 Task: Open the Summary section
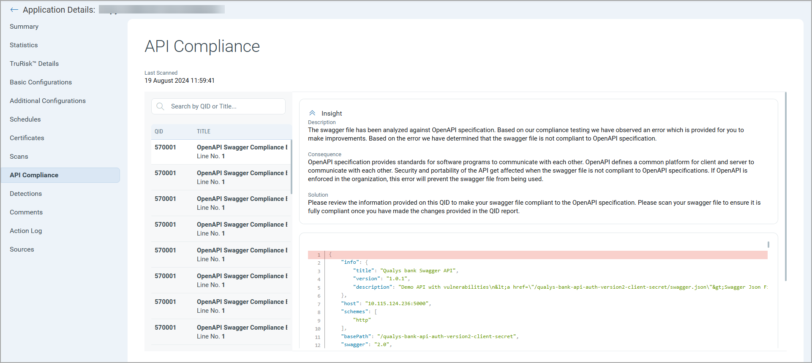tap(24, 27)
